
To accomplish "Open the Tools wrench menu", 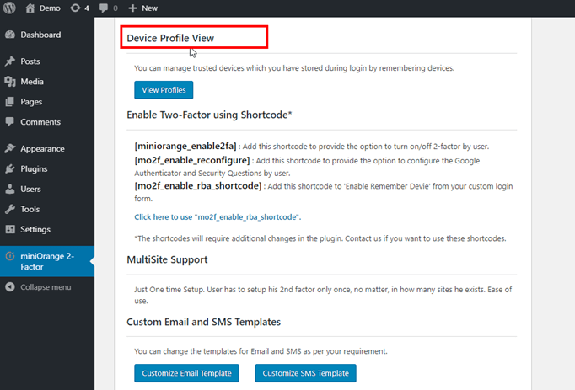I will coord(10,209).
